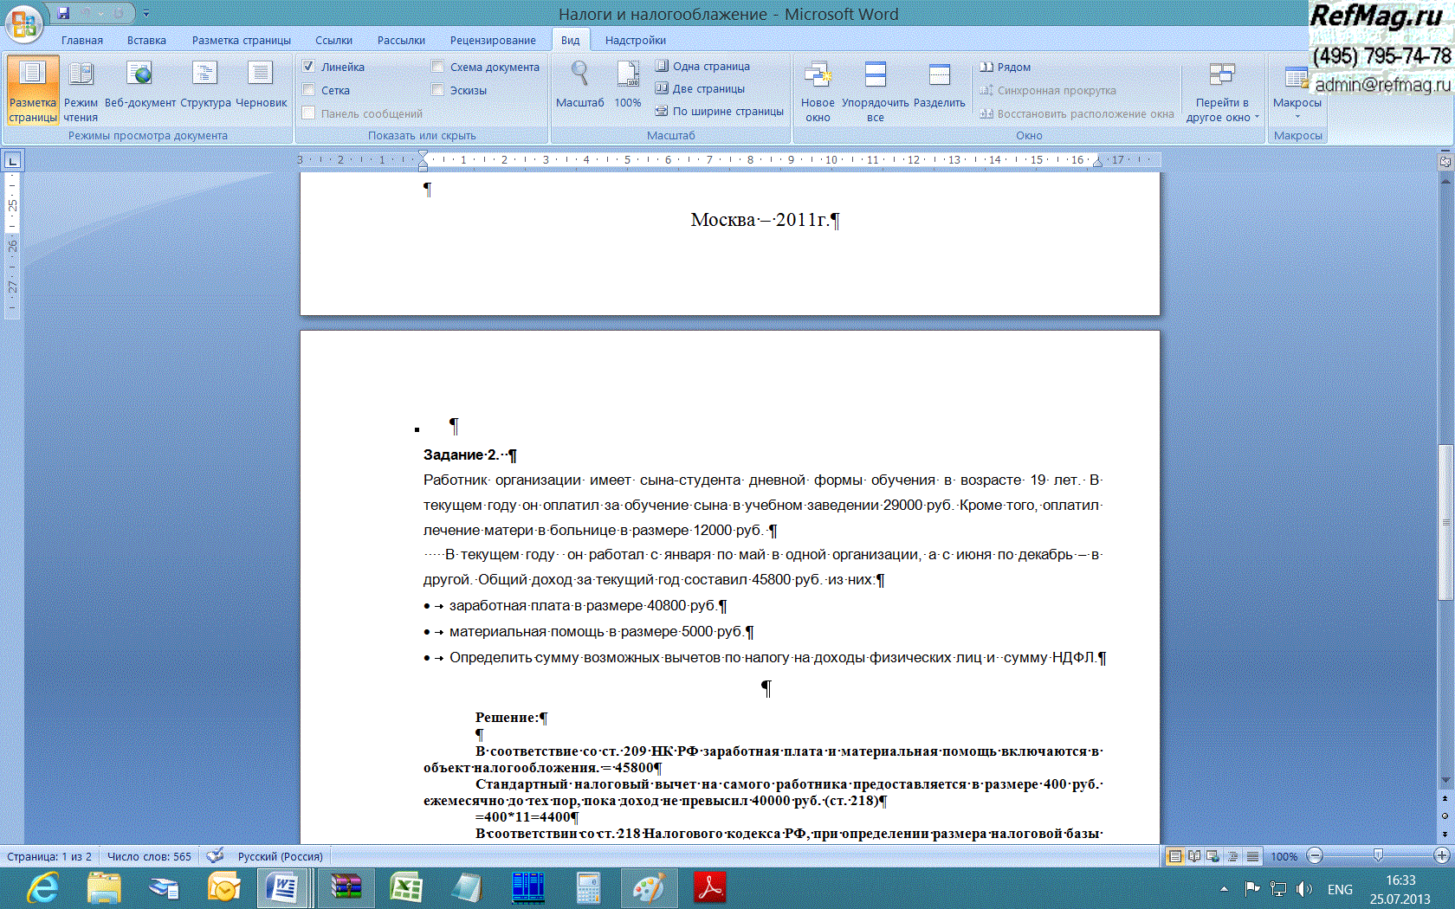The width and height of the screenshot is (1455, 909).
Task: Enable the Схема документа checkbox
Action: 438,67
